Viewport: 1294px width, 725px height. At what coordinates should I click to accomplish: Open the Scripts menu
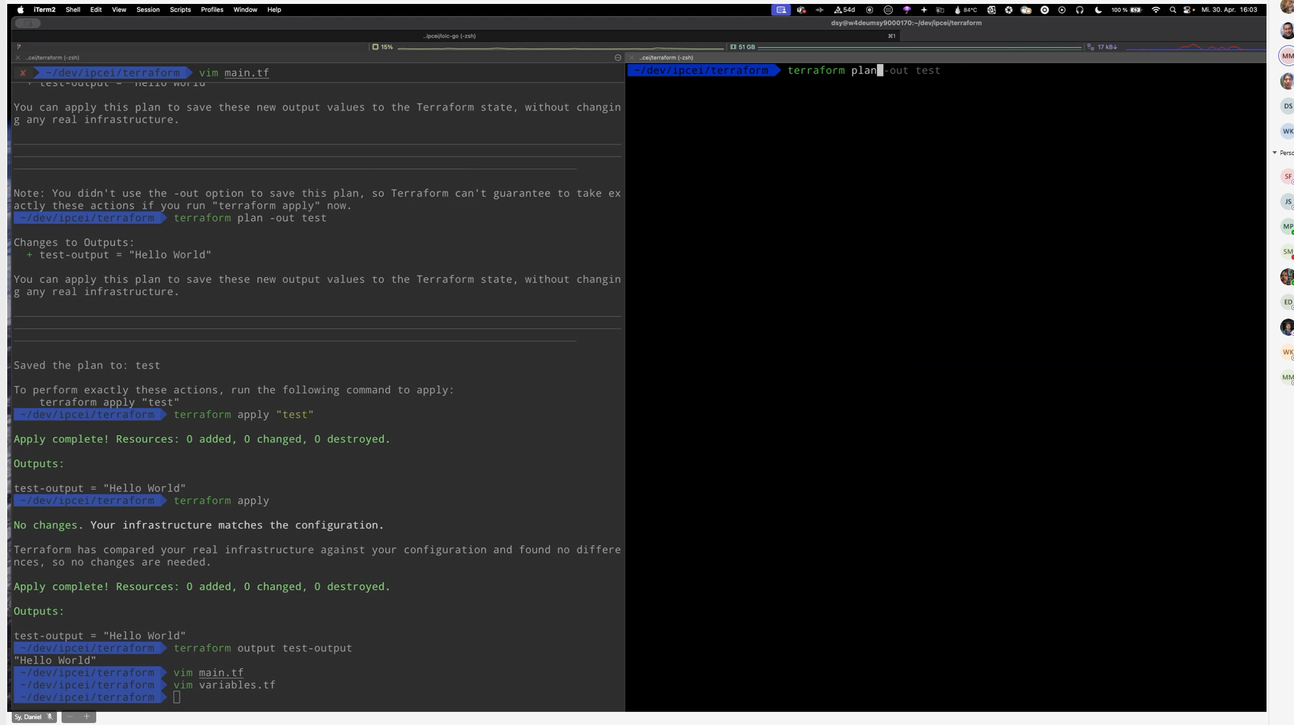(180, 10)
